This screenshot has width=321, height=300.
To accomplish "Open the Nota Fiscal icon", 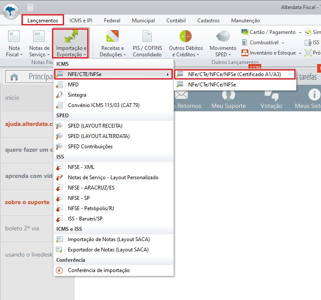I will click(x=14, y=36).
